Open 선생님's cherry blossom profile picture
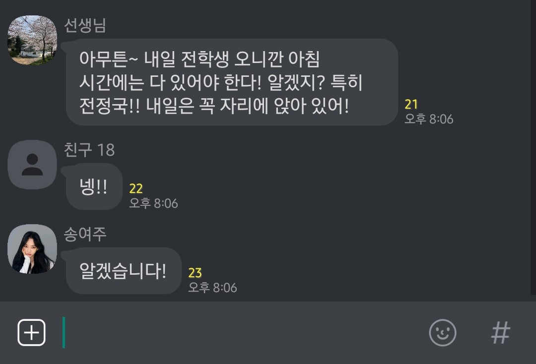Screen dimensions: 536x364 (32, 40)
